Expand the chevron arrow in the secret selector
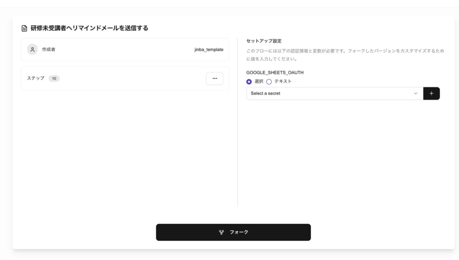 coord(415,93)
